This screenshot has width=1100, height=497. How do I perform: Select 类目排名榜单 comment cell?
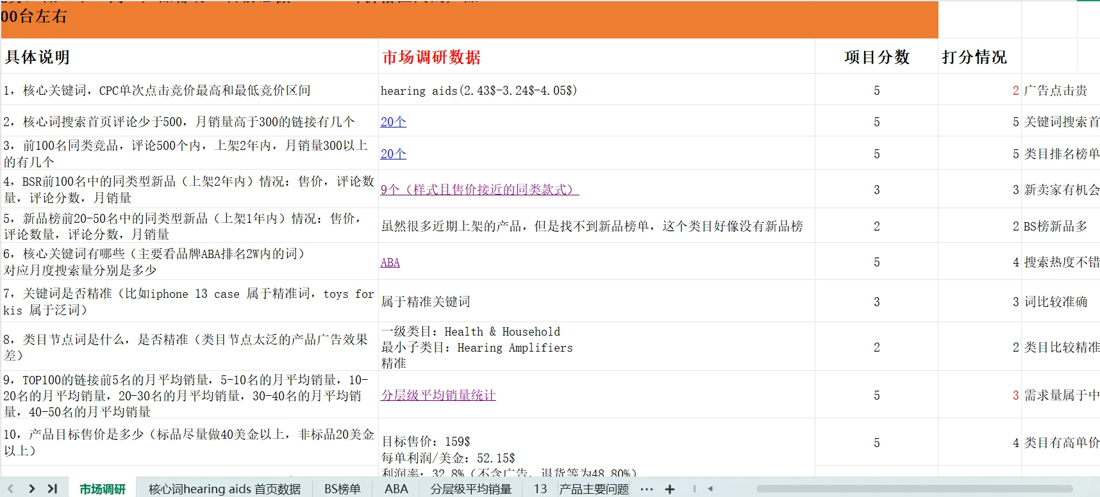point(1061,154)
